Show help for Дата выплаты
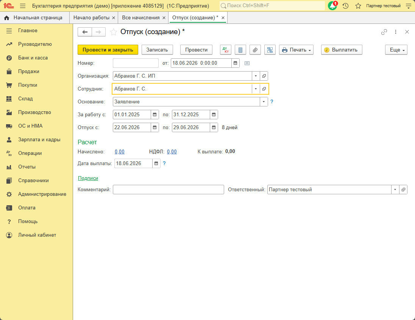This screenshot has width=415, height=320. click(164, 163)
